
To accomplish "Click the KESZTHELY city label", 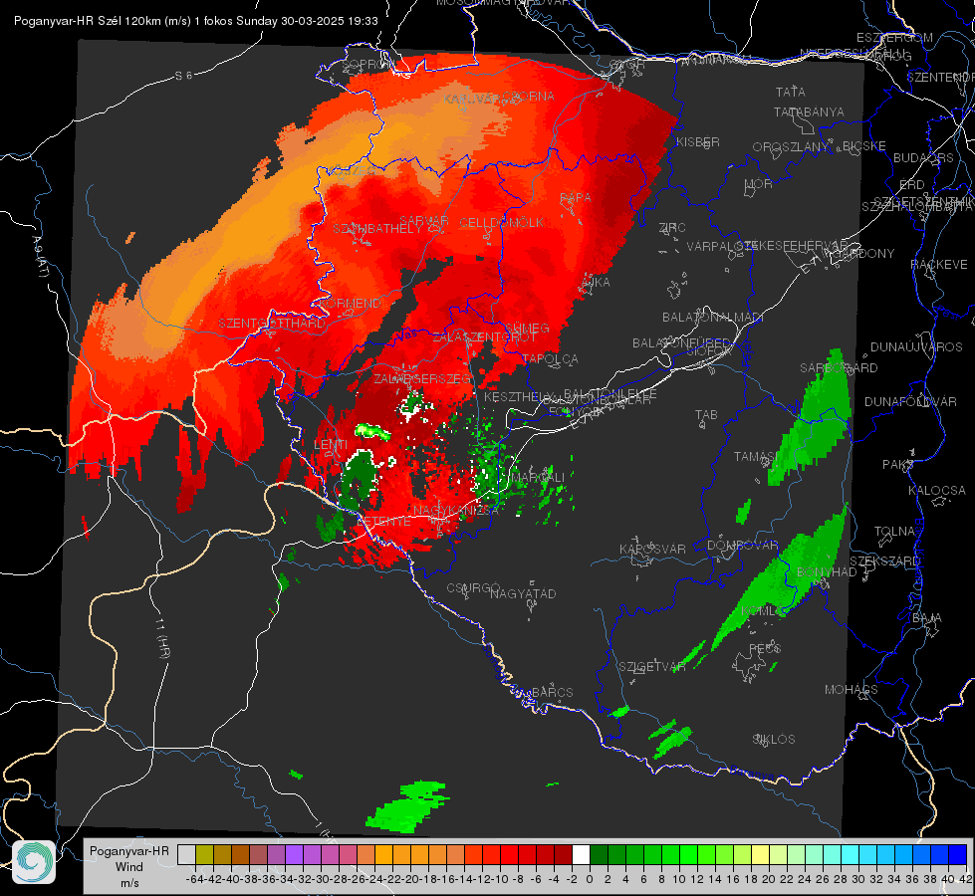I will click(520, 396).
